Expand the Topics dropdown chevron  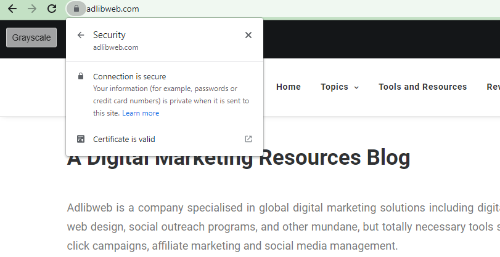click(356, 87)
